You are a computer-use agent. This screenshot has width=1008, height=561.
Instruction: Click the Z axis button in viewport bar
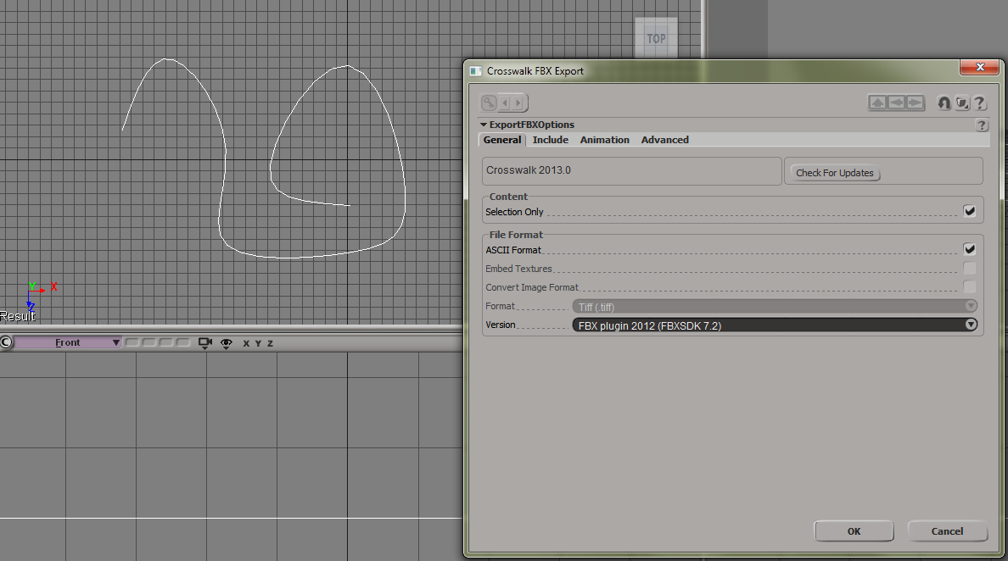270,343
